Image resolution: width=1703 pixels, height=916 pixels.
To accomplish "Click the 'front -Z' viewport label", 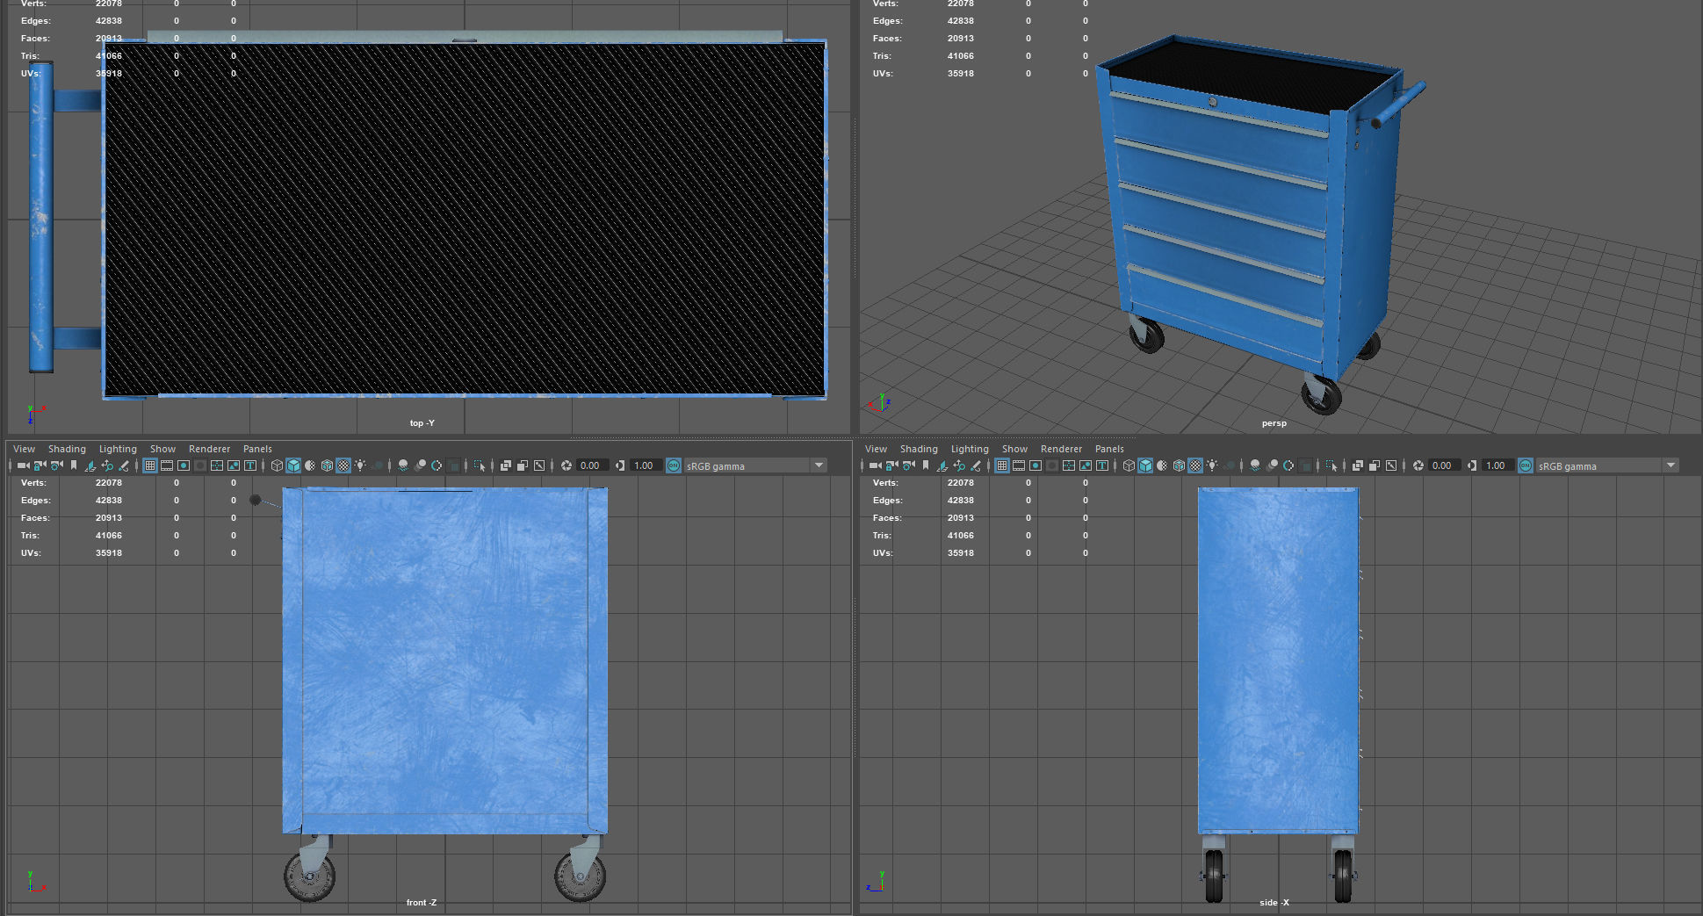I will pyautogui.click(x=421, y=903).
